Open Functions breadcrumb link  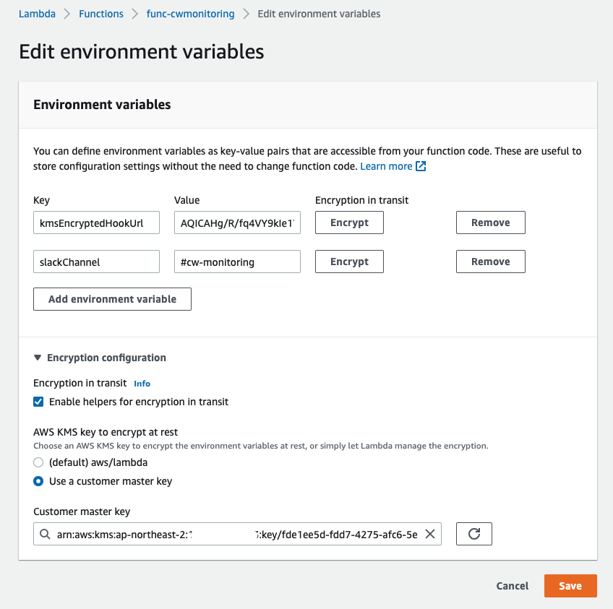click(101, 14)
